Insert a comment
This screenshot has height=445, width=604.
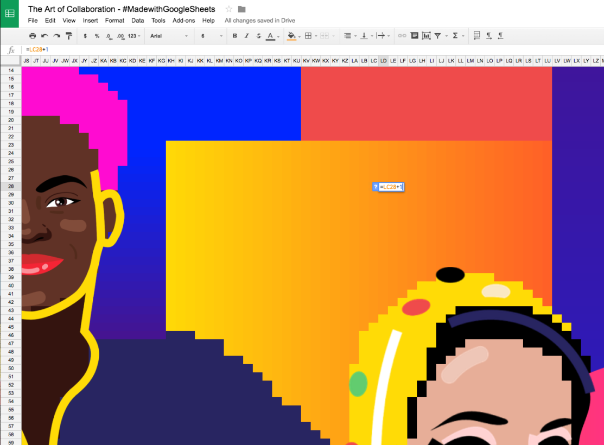coord(415,36)
